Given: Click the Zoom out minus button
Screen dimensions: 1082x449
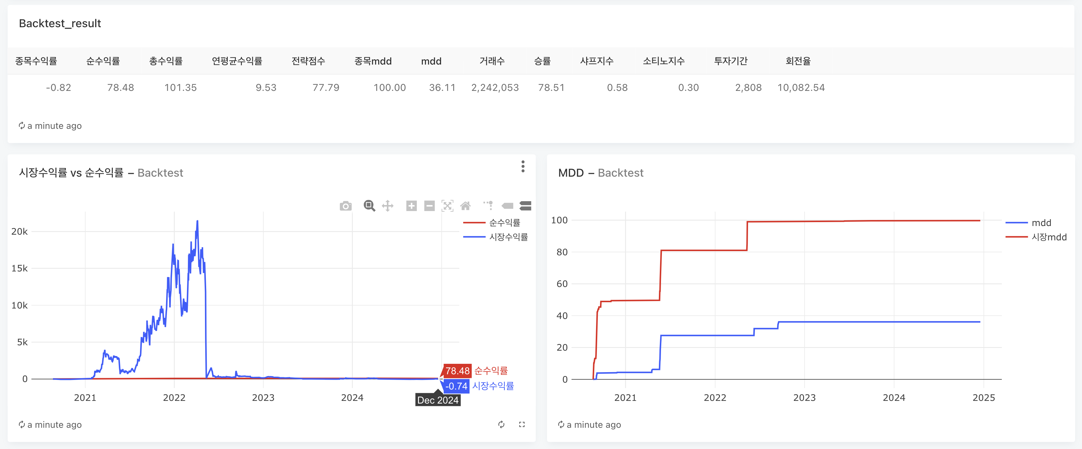Looking at the screenshot, I should [x=429, y=206].
